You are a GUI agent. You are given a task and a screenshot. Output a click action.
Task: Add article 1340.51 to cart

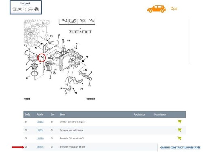[x=179, y=130]
